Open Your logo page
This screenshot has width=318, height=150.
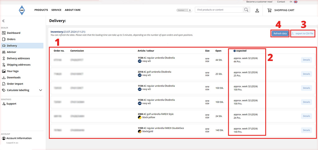(x=12, y=71)
